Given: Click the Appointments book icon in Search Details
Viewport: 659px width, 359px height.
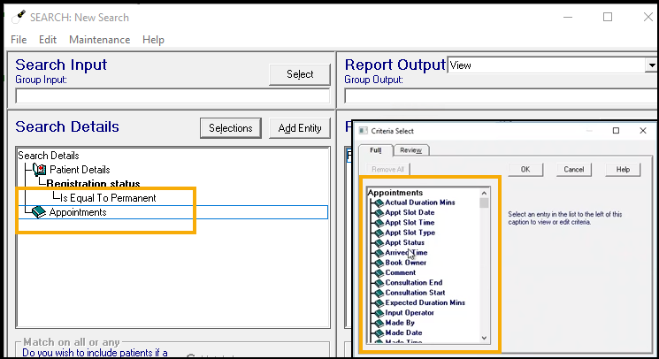Looking at the screenshot, I should (x=38, y=212).
